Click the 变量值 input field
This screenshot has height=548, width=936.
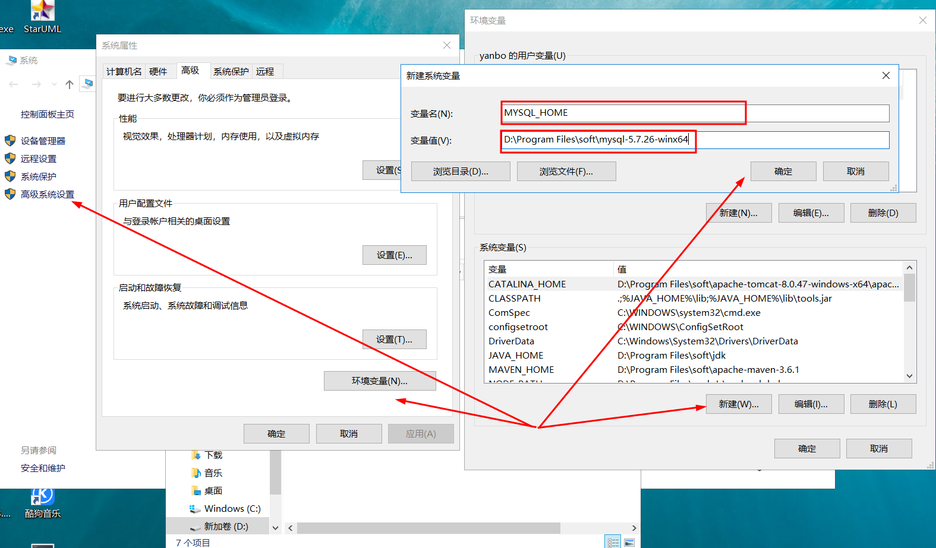(695, 140)
